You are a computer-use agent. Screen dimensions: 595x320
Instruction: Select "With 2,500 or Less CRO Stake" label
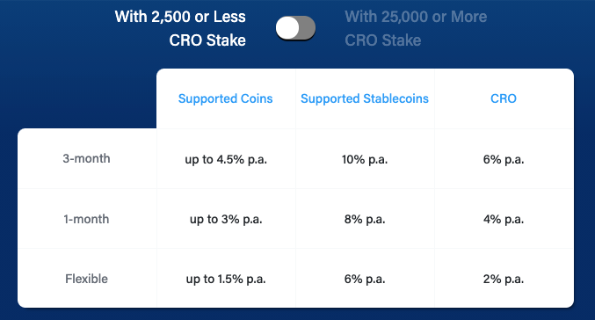coord(180,28)
